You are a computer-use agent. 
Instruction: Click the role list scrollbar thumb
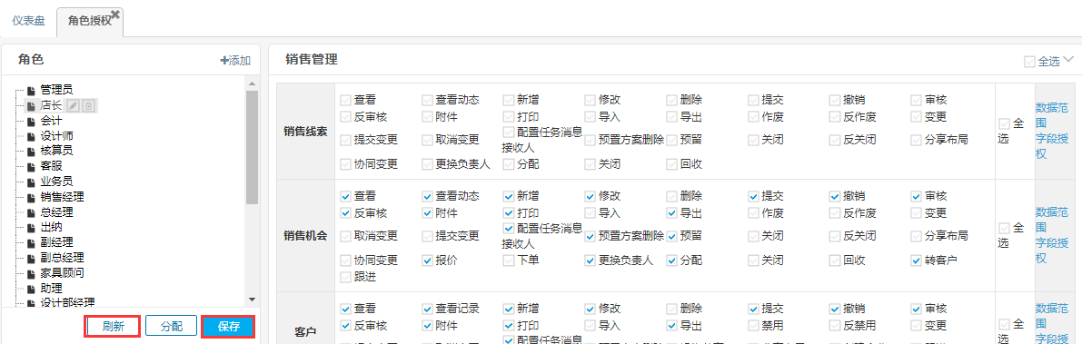pos(251,147)
